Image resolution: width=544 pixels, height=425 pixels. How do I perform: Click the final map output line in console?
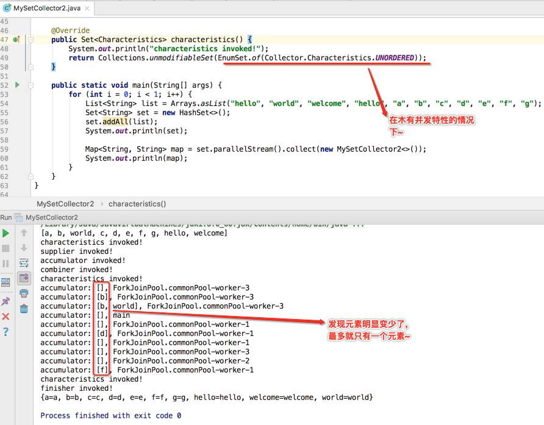pos(207,397)
